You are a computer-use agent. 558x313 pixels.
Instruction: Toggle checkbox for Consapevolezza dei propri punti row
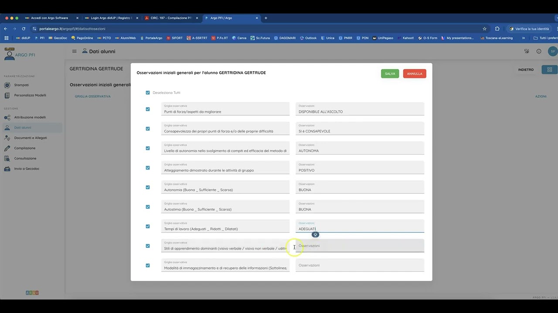click(x=148, y=129)
